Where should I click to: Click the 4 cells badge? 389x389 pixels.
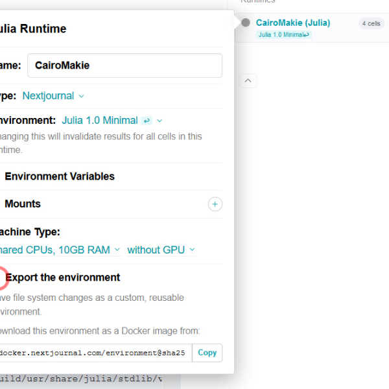point(371,23)
